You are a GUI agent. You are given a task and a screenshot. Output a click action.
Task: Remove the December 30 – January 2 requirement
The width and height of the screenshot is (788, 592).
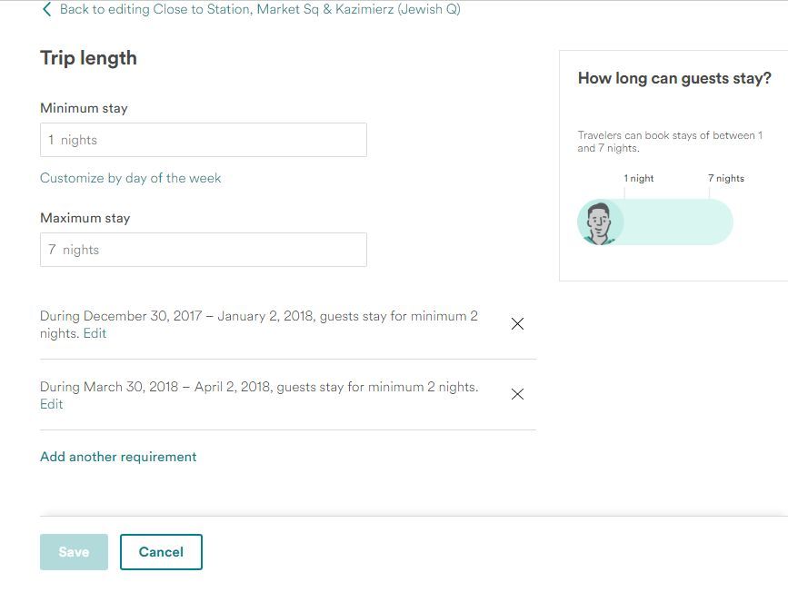[x=517, y=324]
